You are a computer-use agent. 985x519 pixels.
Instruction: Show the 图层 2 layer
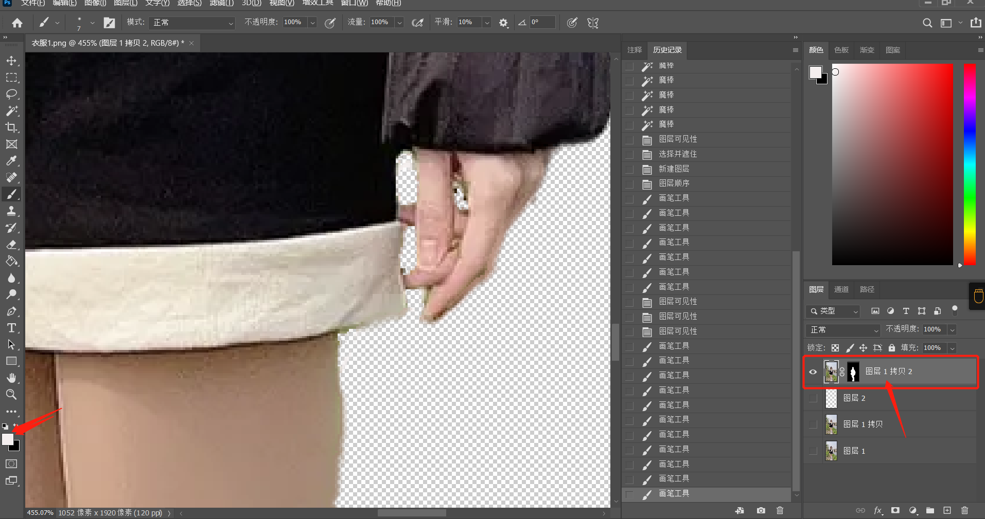[813, 398]
